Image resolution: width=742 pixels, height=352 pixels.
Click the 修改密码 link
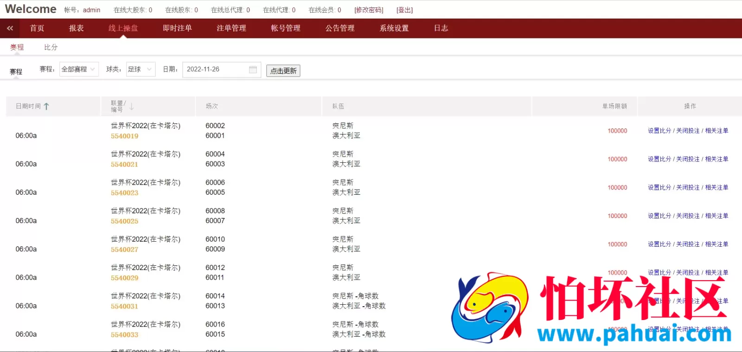369,10
